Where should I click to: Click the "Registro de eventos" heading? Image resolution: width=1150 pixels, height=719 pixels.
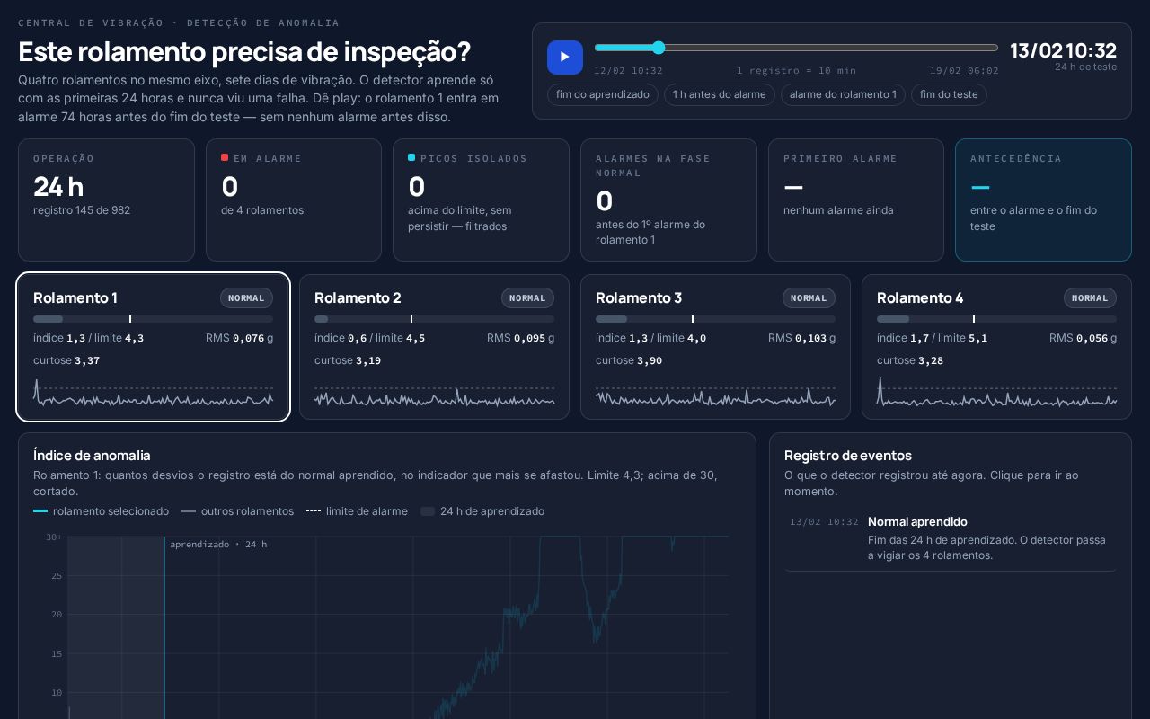pyautogui.click(x=848, y=456)
